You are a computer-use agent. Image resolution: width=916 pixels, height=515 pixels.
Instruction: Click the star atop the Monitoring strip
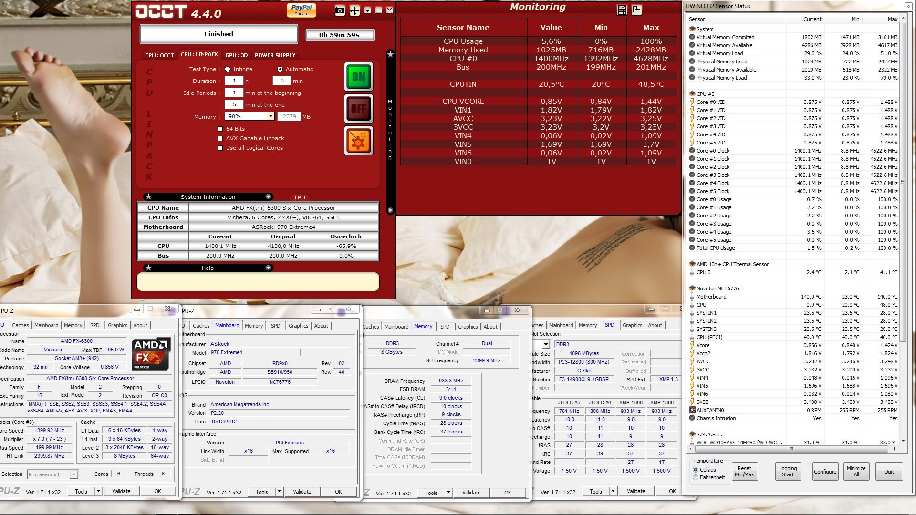390,54
